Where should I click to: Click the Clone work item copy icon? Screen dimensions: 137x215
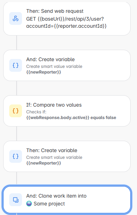click(16, 200)
